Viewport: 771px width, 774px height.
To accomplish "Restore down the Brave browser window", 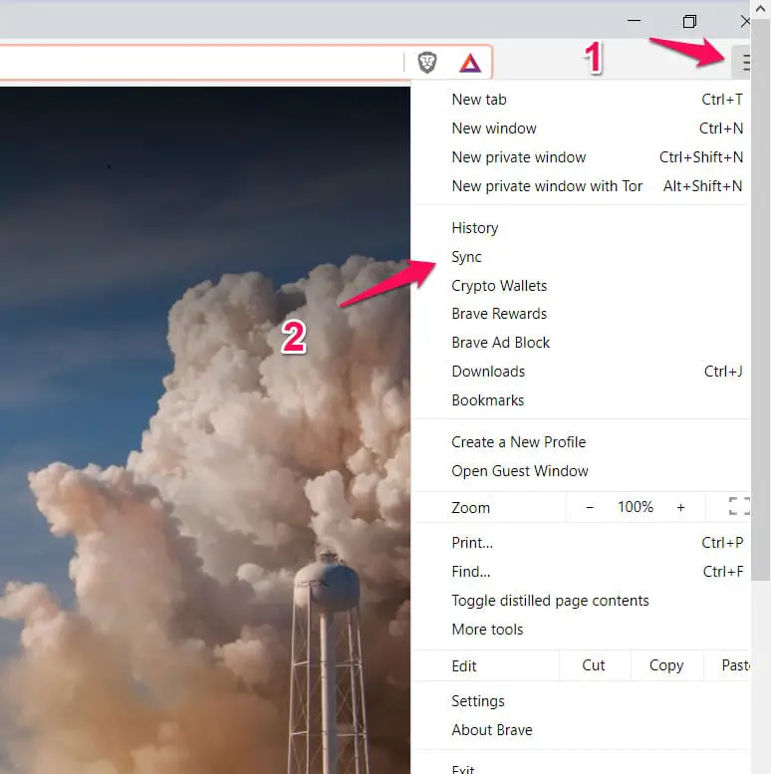I will point(689,21).
